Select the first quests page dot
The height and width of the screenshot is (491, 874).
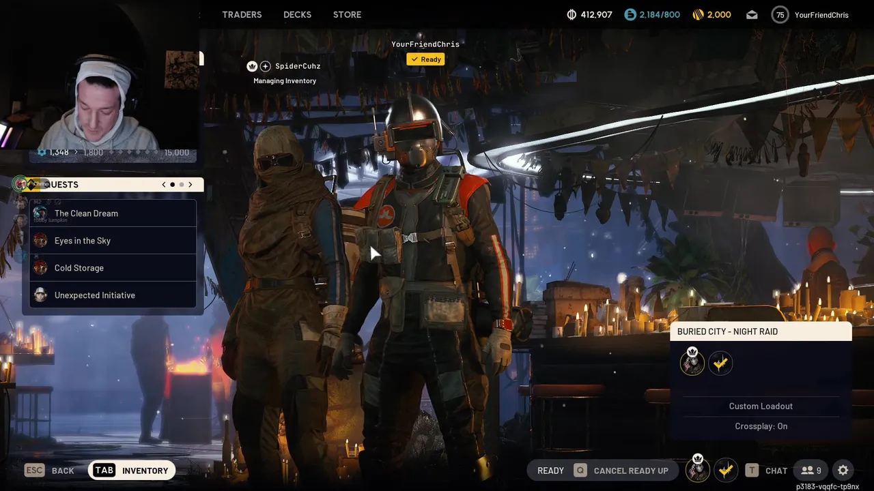pyautogui.click(x=172, y=184)
